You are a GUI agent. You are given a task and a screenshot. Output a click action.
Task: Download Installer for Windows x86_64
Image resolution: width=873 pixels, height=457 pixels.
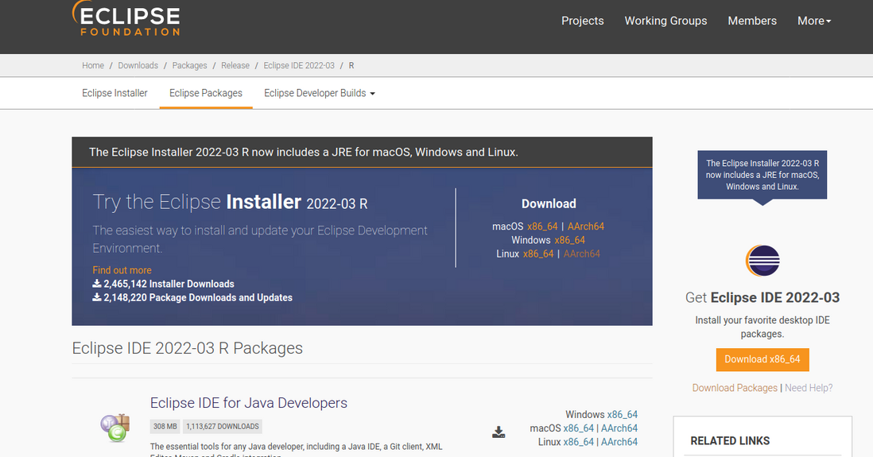click(x=569, y=240)
